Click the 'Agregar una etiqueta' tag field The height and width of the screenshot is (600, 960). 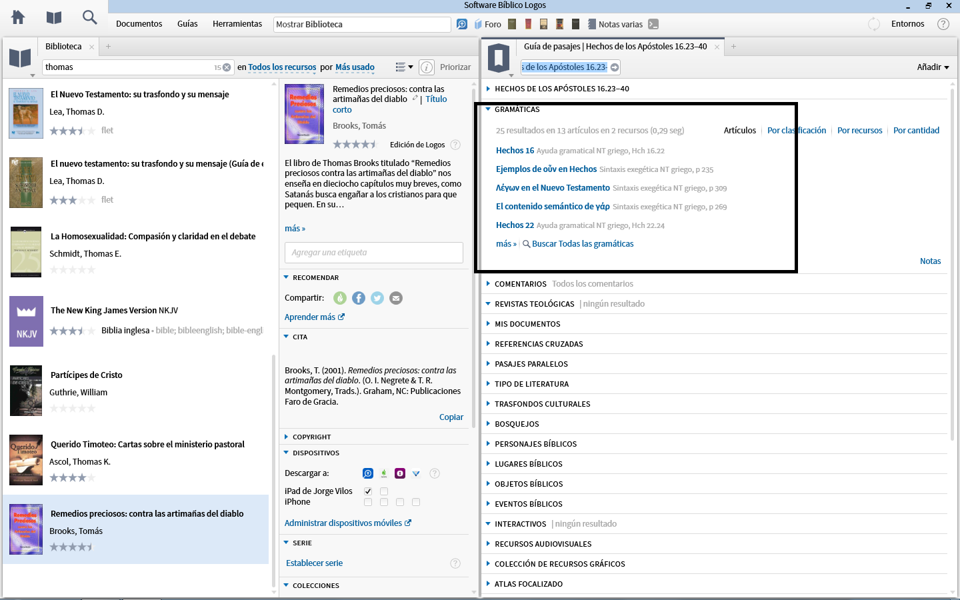[374, 253]
